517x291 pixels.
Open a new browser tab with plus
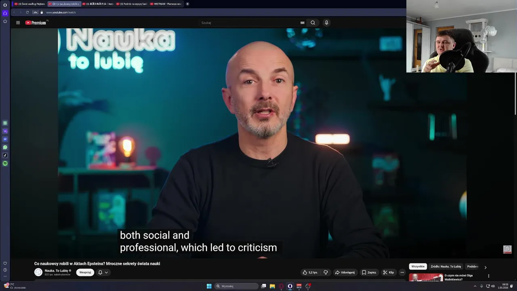tap(187, 4)
